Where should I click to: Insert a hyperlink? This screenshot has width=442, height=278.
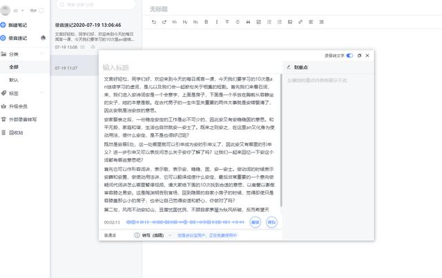pos(300,22)
